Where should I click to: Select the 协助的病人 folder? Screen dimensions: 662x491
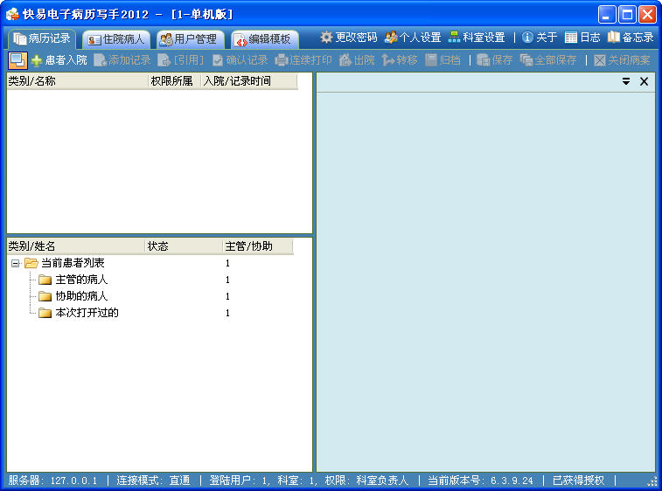pos(80,296)
